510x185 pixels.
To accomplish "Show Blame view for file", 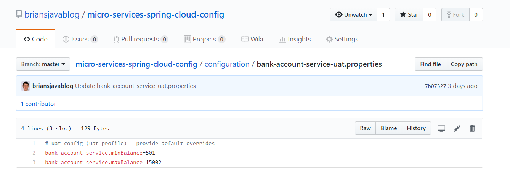I will coord(389,128).
